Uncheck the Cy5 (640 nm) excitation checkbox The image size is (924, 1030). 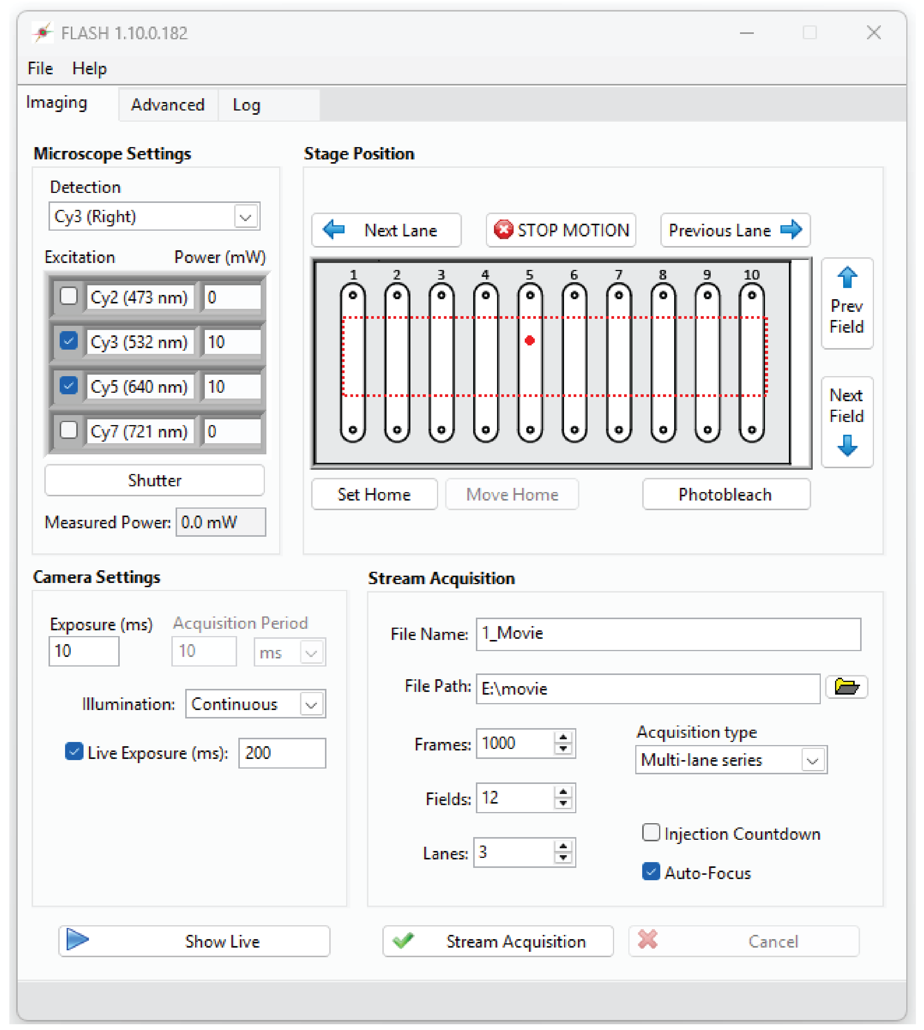coord(69,385)
